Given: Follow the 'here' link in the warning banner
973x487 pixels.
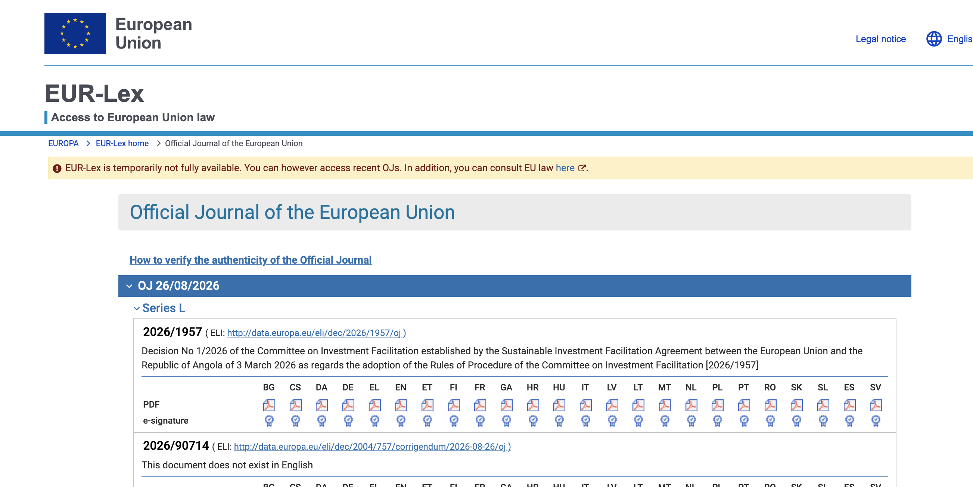Looking at the screenshot, I should click(565, 168).
